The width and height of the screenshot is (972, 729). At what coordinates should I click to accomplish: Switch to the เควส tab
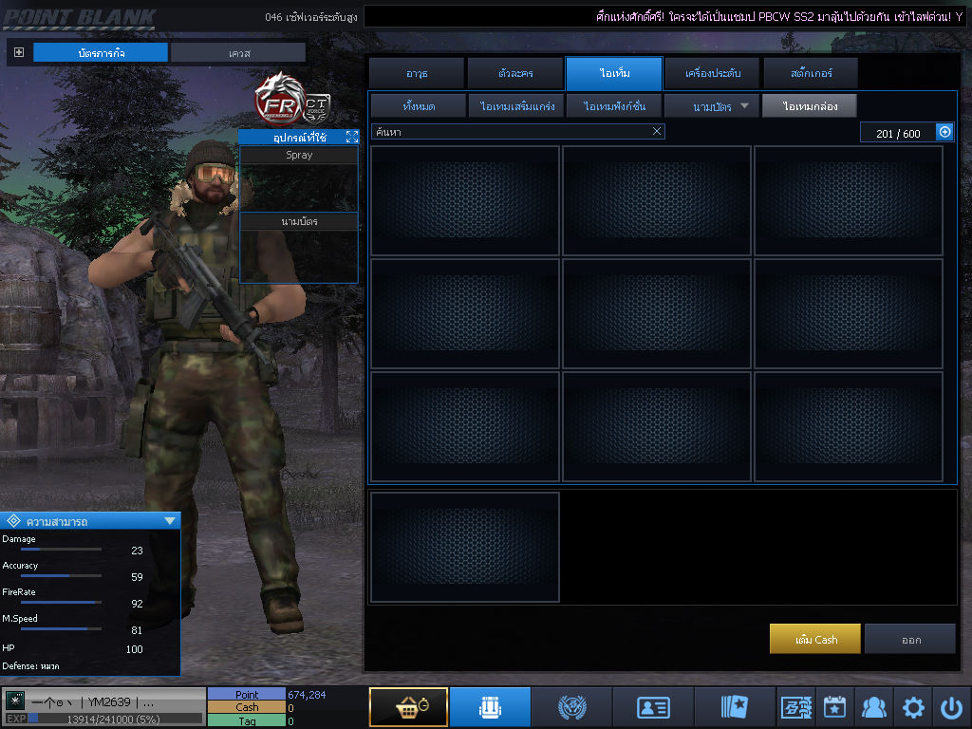coord(238,53)
